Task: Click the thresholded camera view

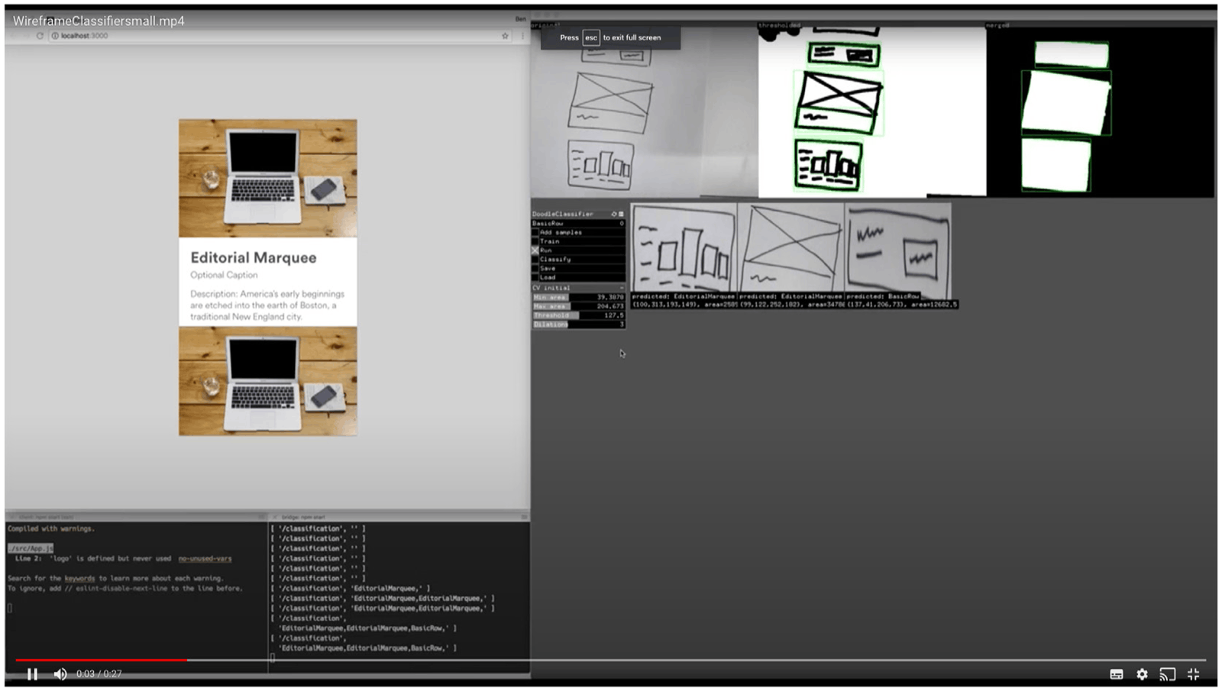Action: pos(872,112)
